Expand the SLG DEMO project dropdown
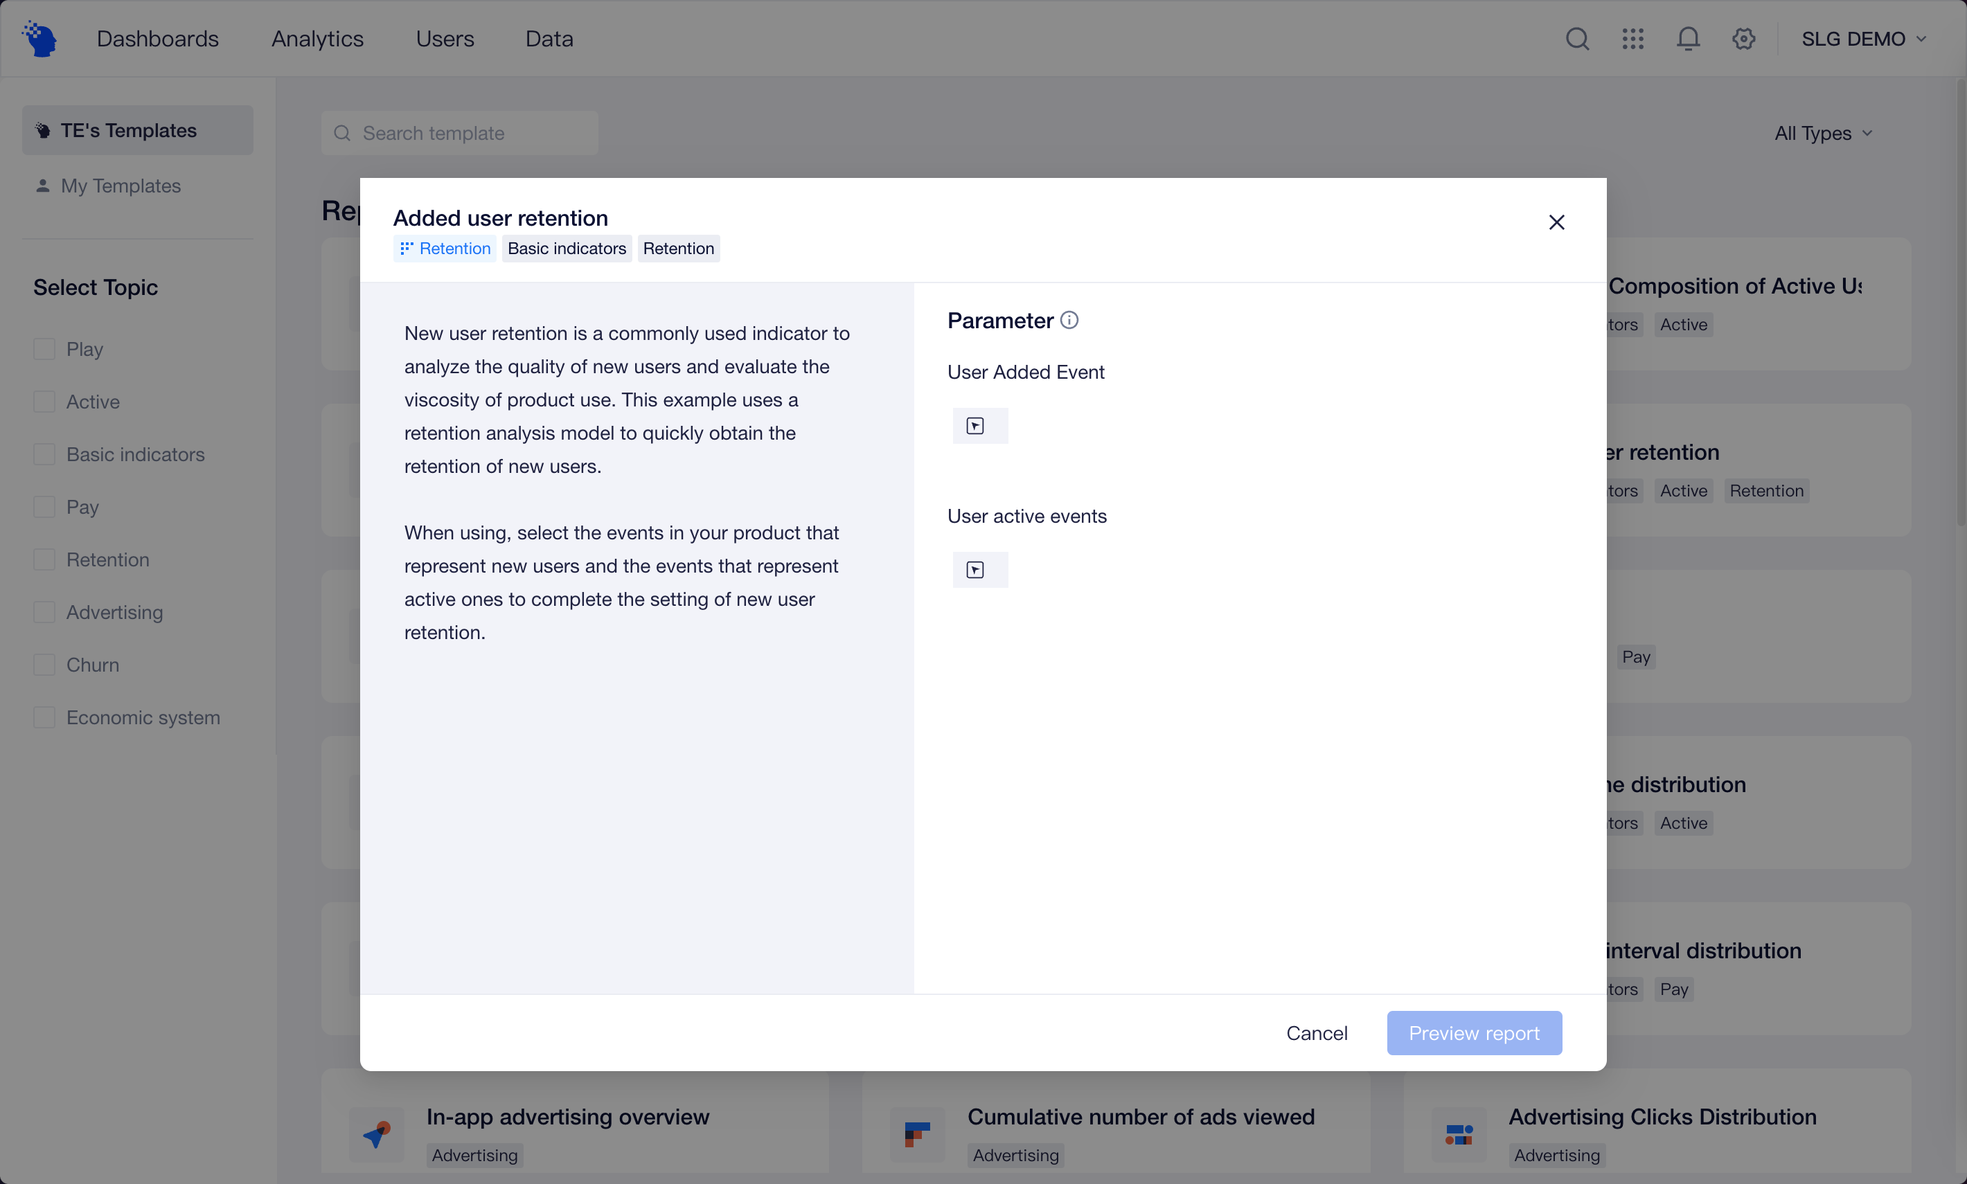This screenshot has height=1184, width=1967. 1863,38
